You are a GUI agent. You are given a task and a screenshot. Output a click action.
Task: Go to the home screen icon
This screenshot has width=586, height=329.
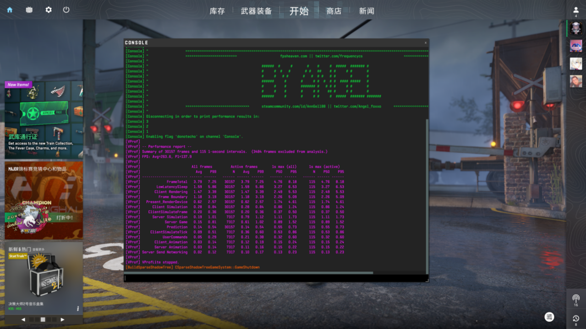[10, 10]
